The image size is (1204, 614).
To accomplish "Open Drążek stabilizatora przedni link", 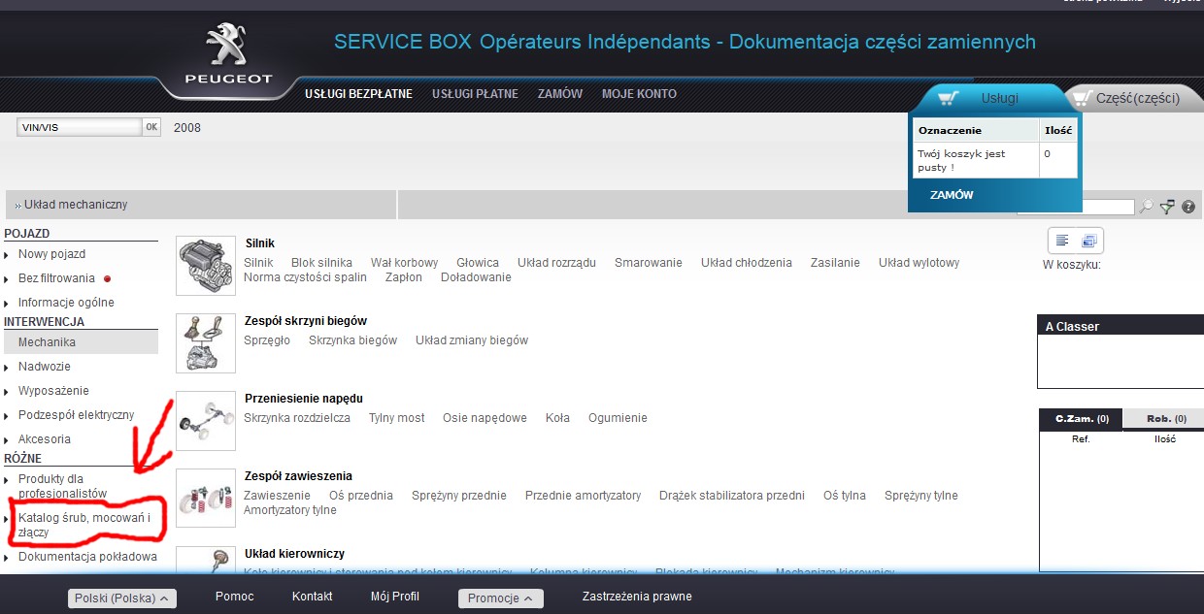I will coord(731,496).
